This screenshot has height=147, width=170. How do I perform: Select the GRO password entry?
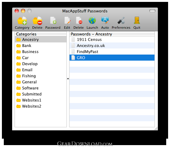coord(112,58)
